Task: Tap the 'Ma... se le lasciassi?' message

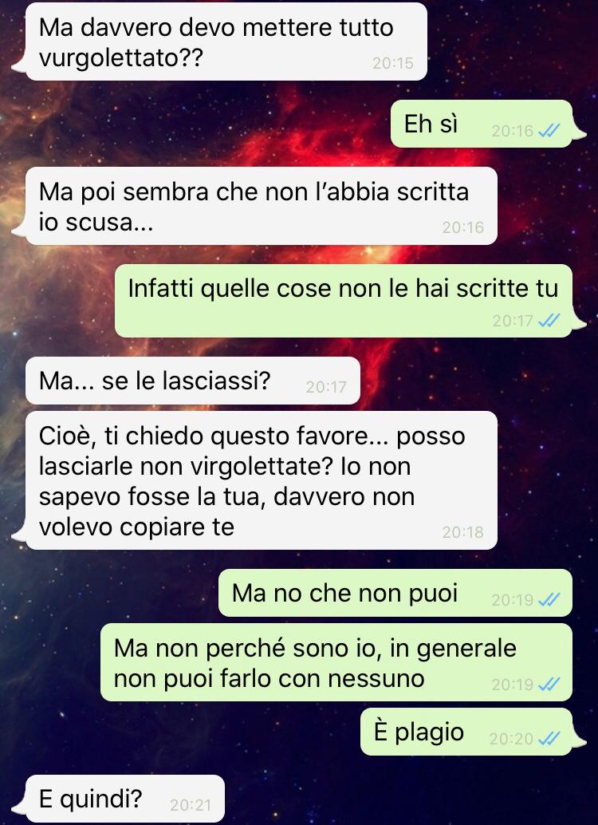Action: point(192,381)
